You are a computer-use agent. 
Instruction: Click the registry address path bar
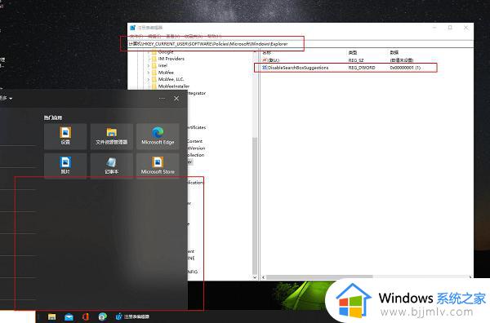tap(300, 44)
